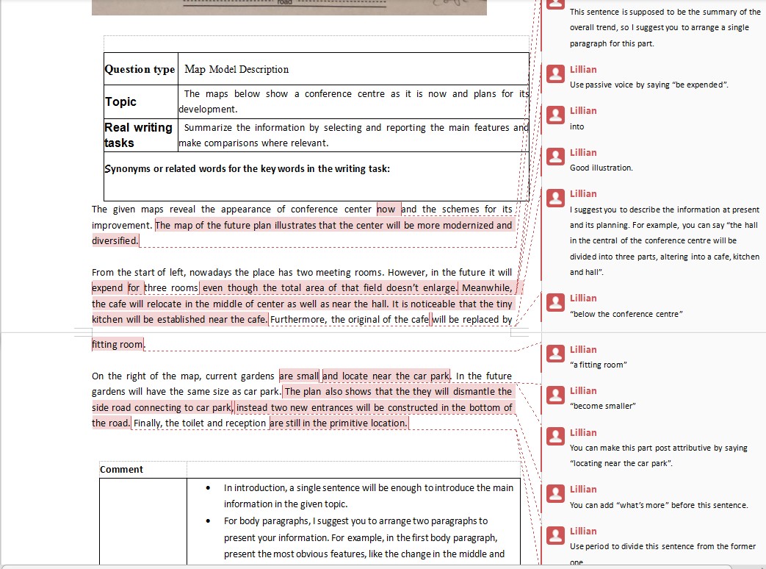Click the 'Topic' table cell
This screenshot has height=569, width=766.
pos(141,101)
